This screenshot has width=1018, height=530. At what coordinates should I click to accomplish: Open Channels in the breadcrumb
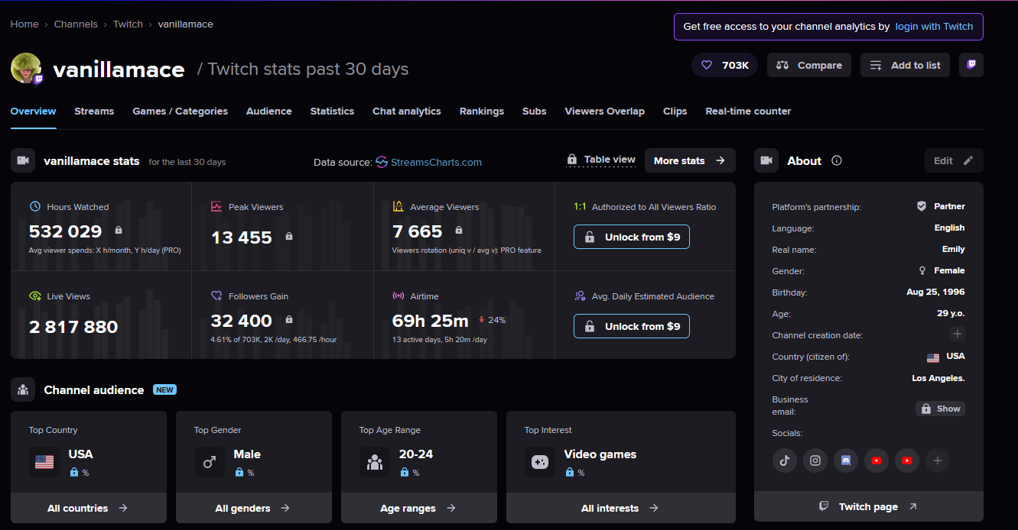pyautogui.click(x=76, y=24)
